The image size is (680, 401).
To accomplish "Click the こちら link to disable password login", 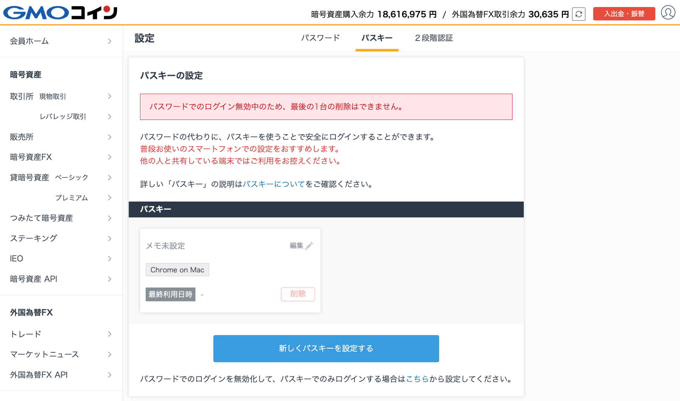I will pos(417,379).
